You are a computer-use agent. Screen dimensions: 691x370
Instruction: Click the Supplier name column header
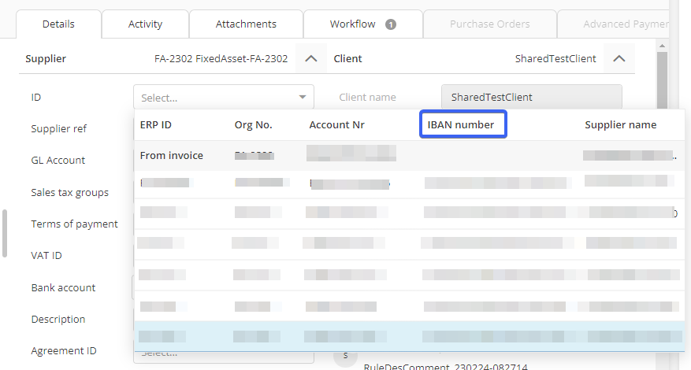tap(620, 124)
